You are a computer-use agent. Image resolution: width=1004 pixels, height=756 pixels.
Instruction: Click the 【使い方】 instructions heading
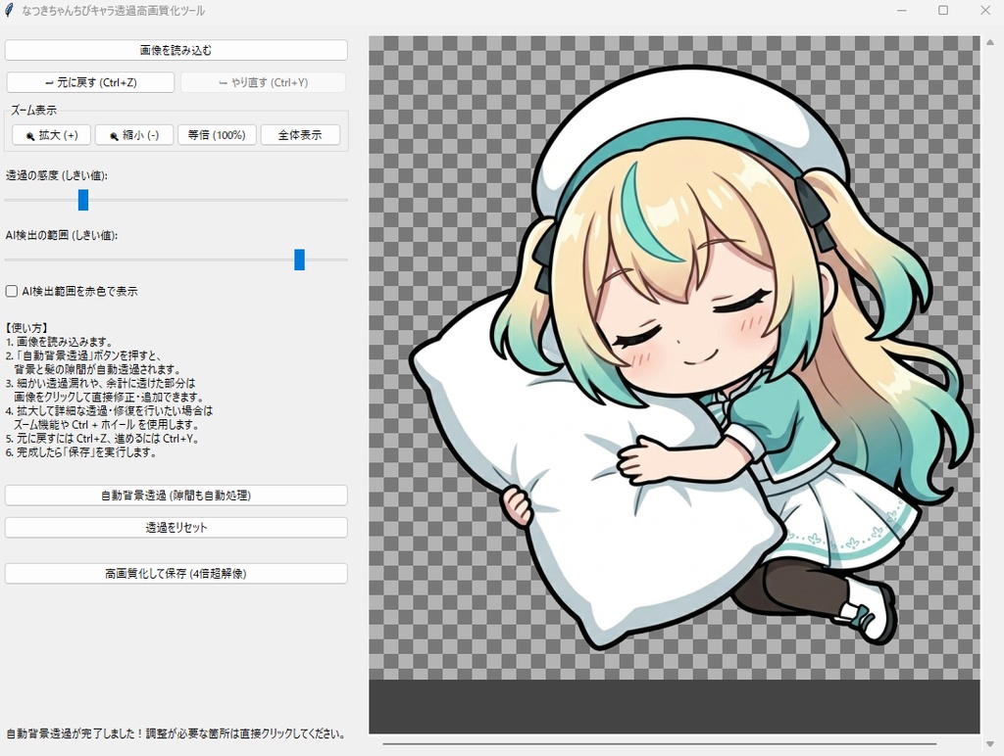[x=26, y=328]
